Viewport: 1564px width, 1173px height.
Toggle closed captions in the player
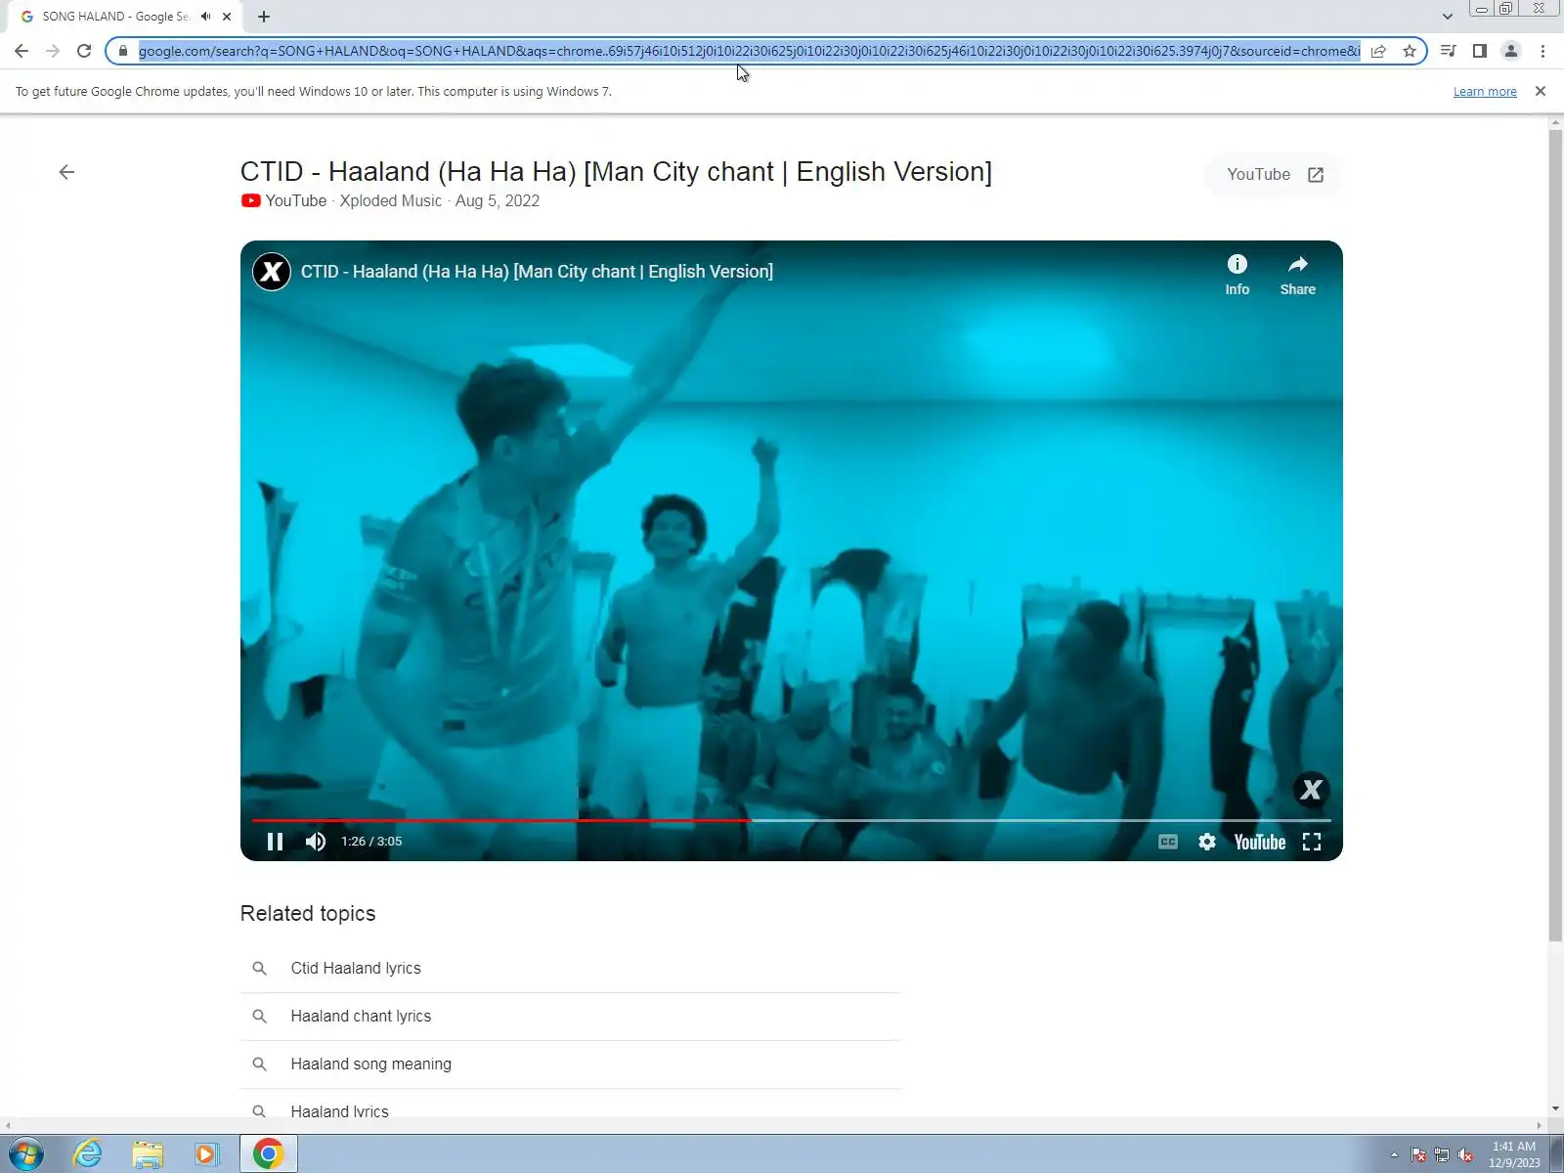click(1168, 842)
